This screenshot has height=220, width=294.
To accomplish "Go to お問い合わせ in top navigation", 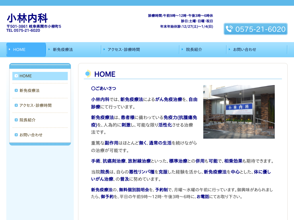I will (245, 50).
